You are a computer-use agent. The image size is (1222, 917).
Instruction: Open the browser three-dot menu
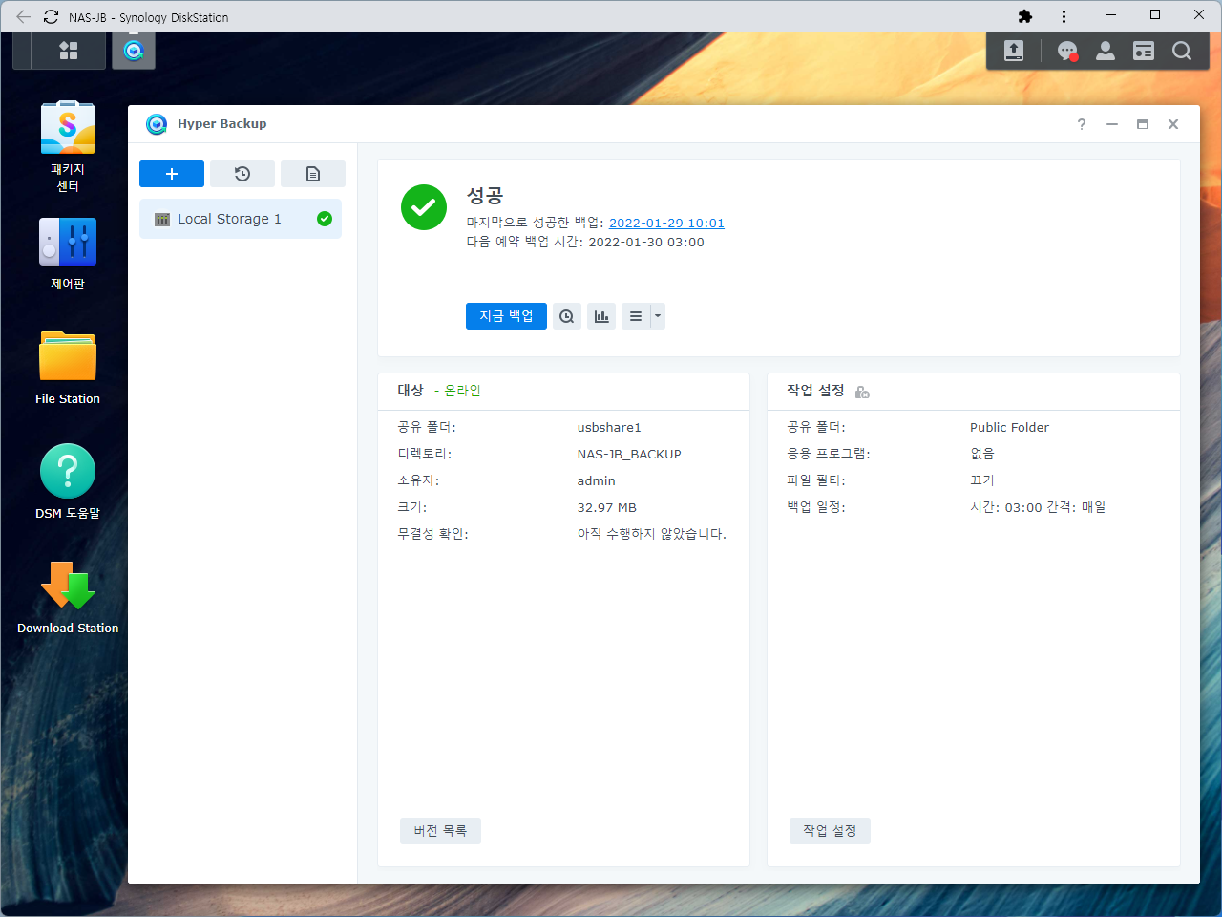click(x=1064, y=16)
